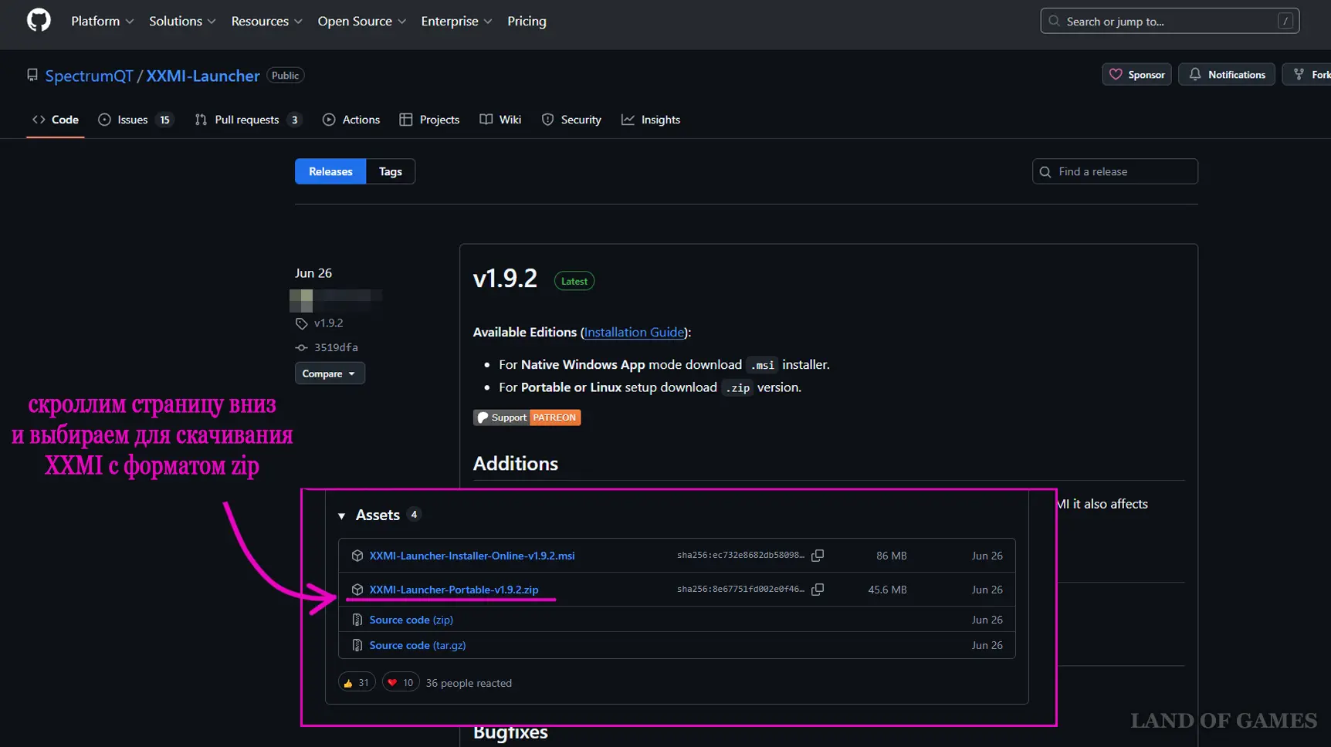Screen dimensions: 1331x747
Task: Copy sha256 hash of the Portable zip
Action: [818, 590]
